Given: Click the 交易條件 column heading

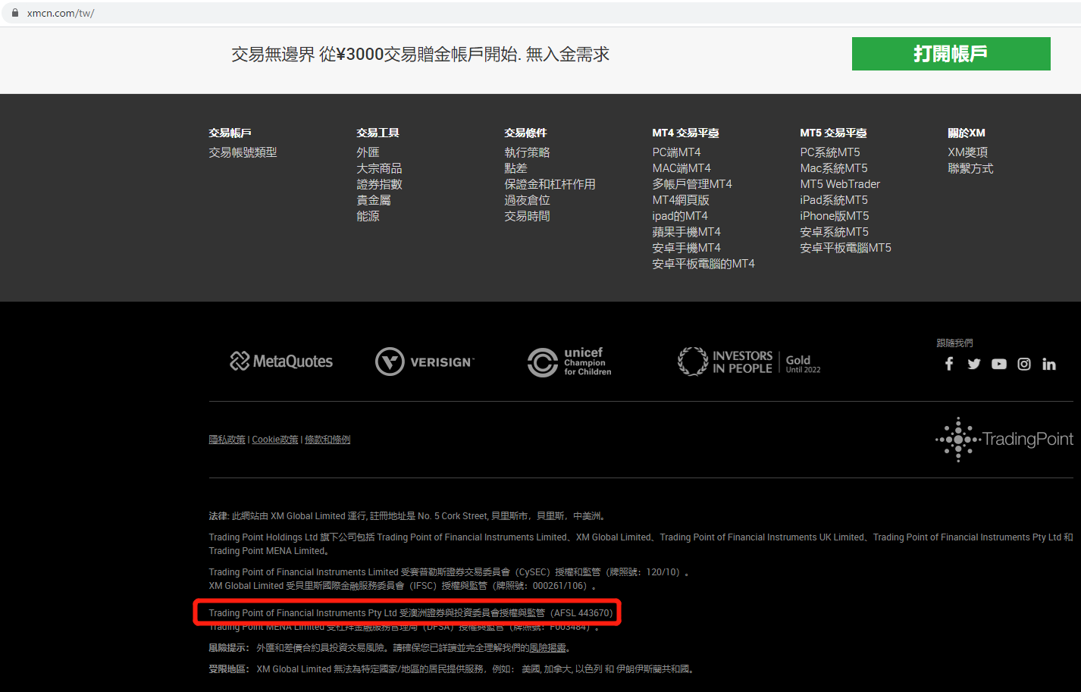Looking at the screenshot, I should coord(525,133).
